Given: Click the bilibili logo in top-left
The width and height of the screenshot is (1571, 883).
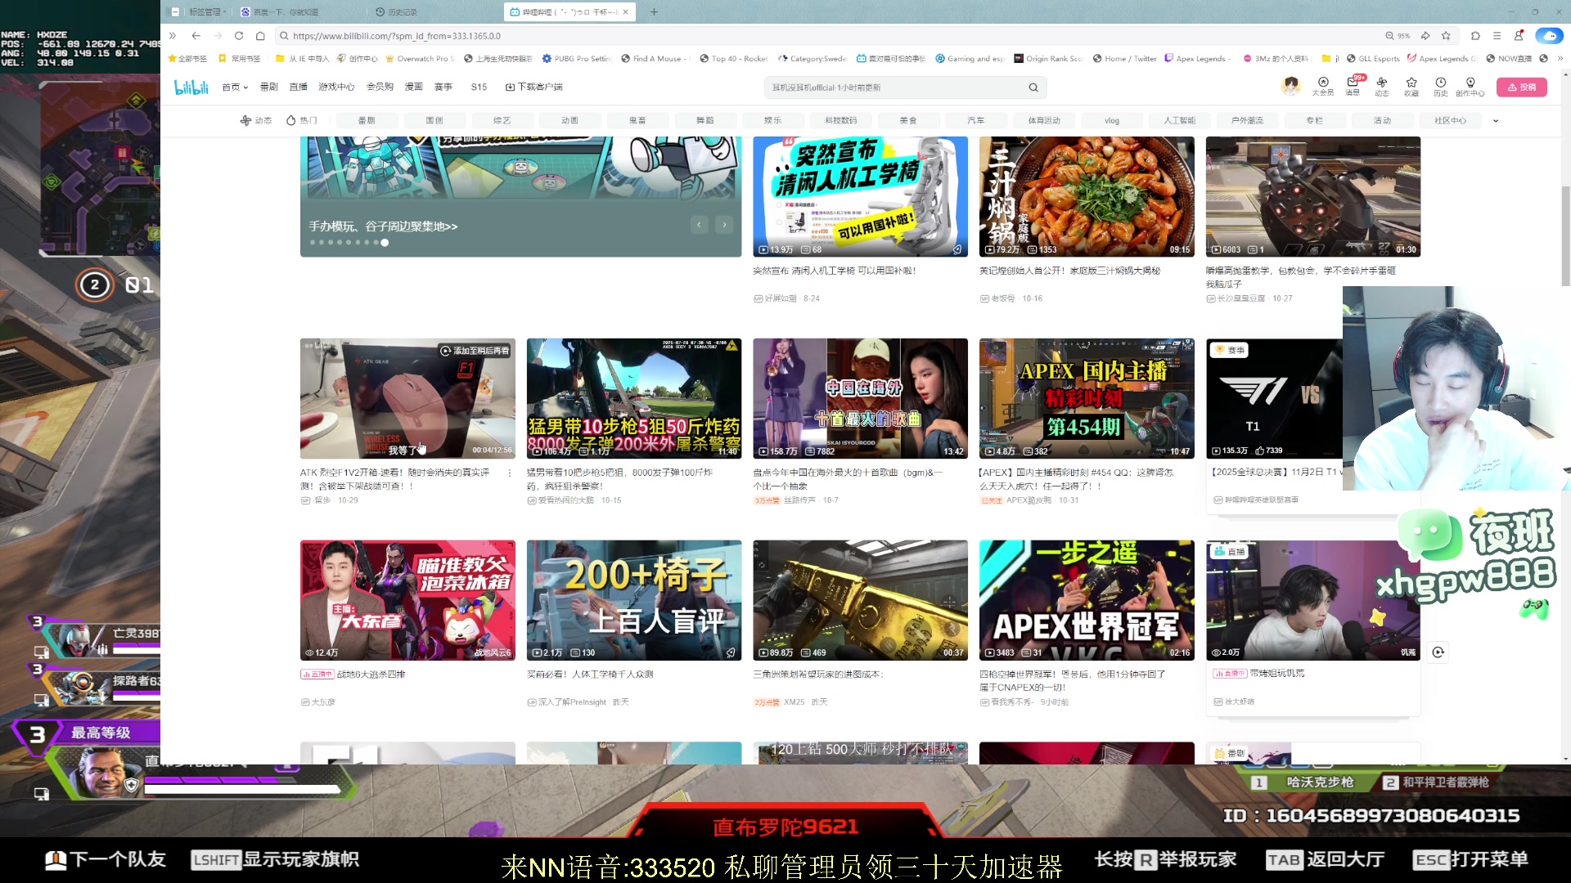Looking at the screenshot, I should (191, 87).
